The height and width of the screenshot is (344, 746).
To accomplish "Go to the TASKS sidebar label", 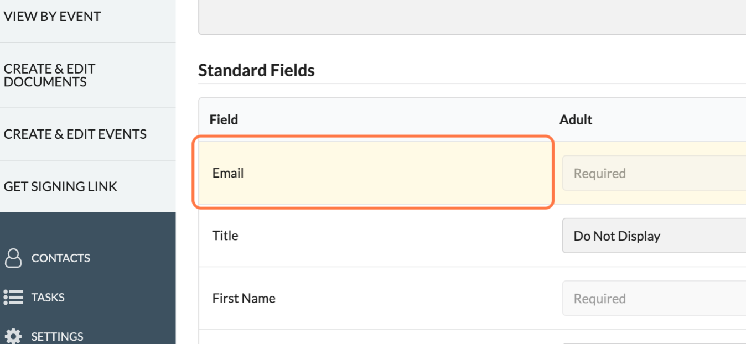I will [x=48, y=298].
